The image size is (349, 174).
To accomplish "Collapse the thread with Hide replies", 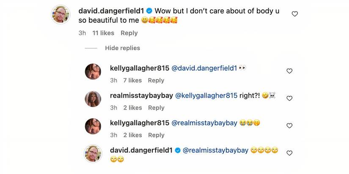I will click(122, 48).
